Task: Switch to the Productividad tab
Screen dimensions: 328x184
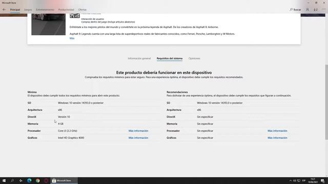Action: click(x=66, y=10)
